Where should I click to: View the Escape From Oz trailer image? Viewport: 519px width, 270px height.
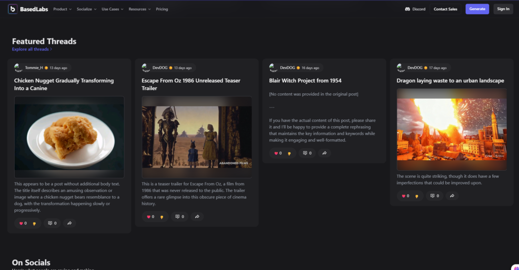click(197, 137)
